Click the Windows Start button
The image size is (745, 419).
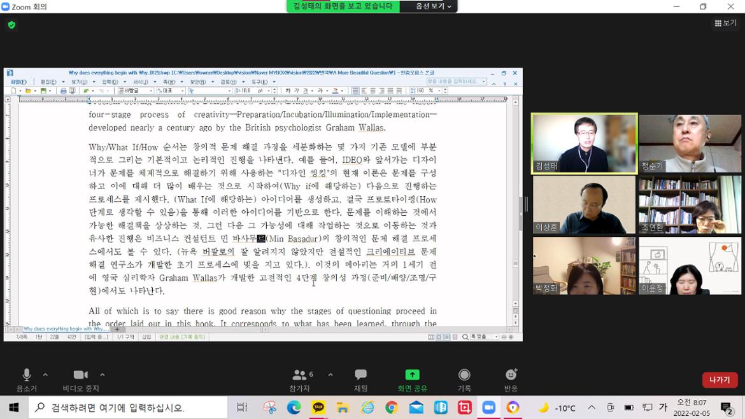[x=13, y=408]
